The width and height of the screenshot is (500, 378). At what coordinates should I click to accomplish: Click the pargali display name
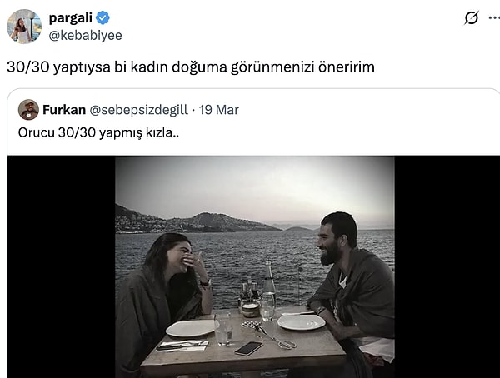71,17
